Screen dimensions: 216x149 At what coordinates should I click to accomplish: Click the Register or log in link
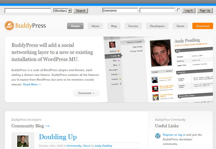[174, 135]
